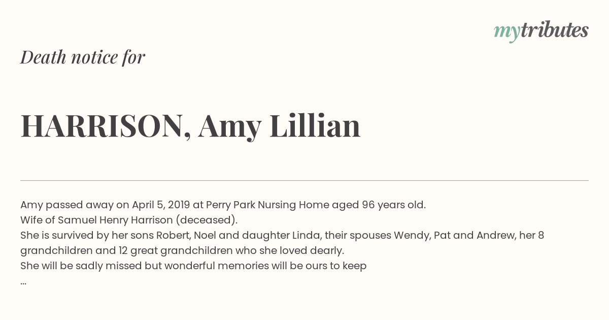Click the trailing ellipsis to read more

coord(23,282)
